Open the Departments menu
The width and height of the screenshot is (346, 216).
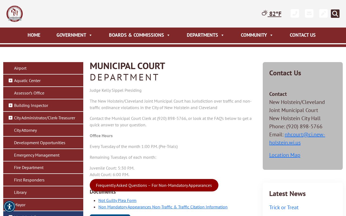pyautogui.click(x=205, y=35)
